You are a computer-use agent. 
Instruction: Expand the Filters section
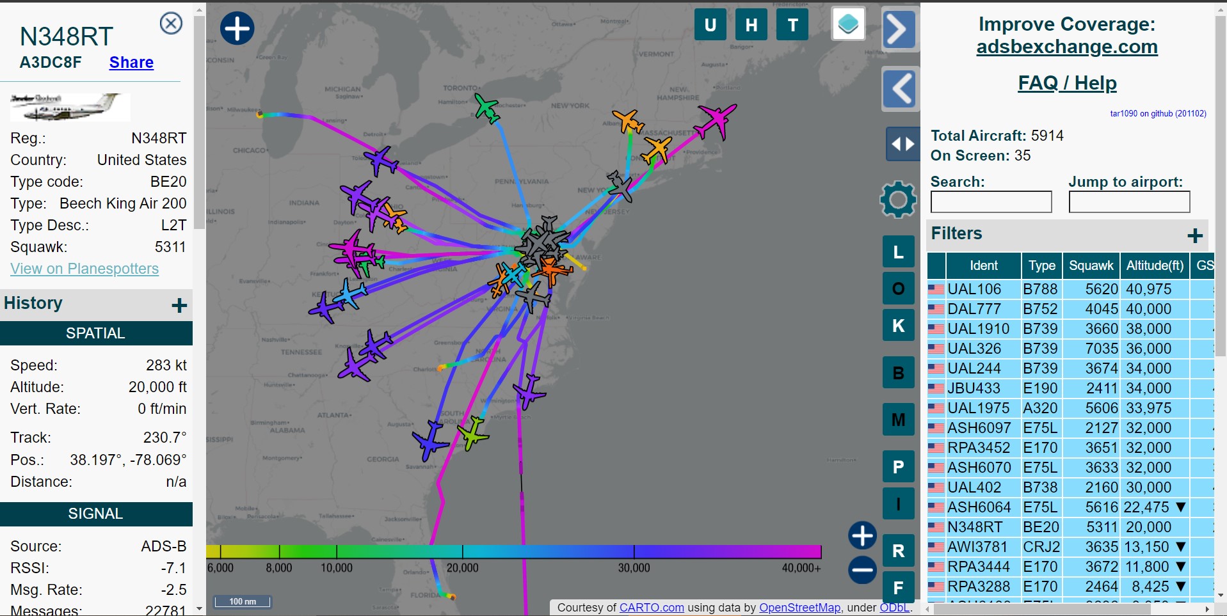(1195, 236)
